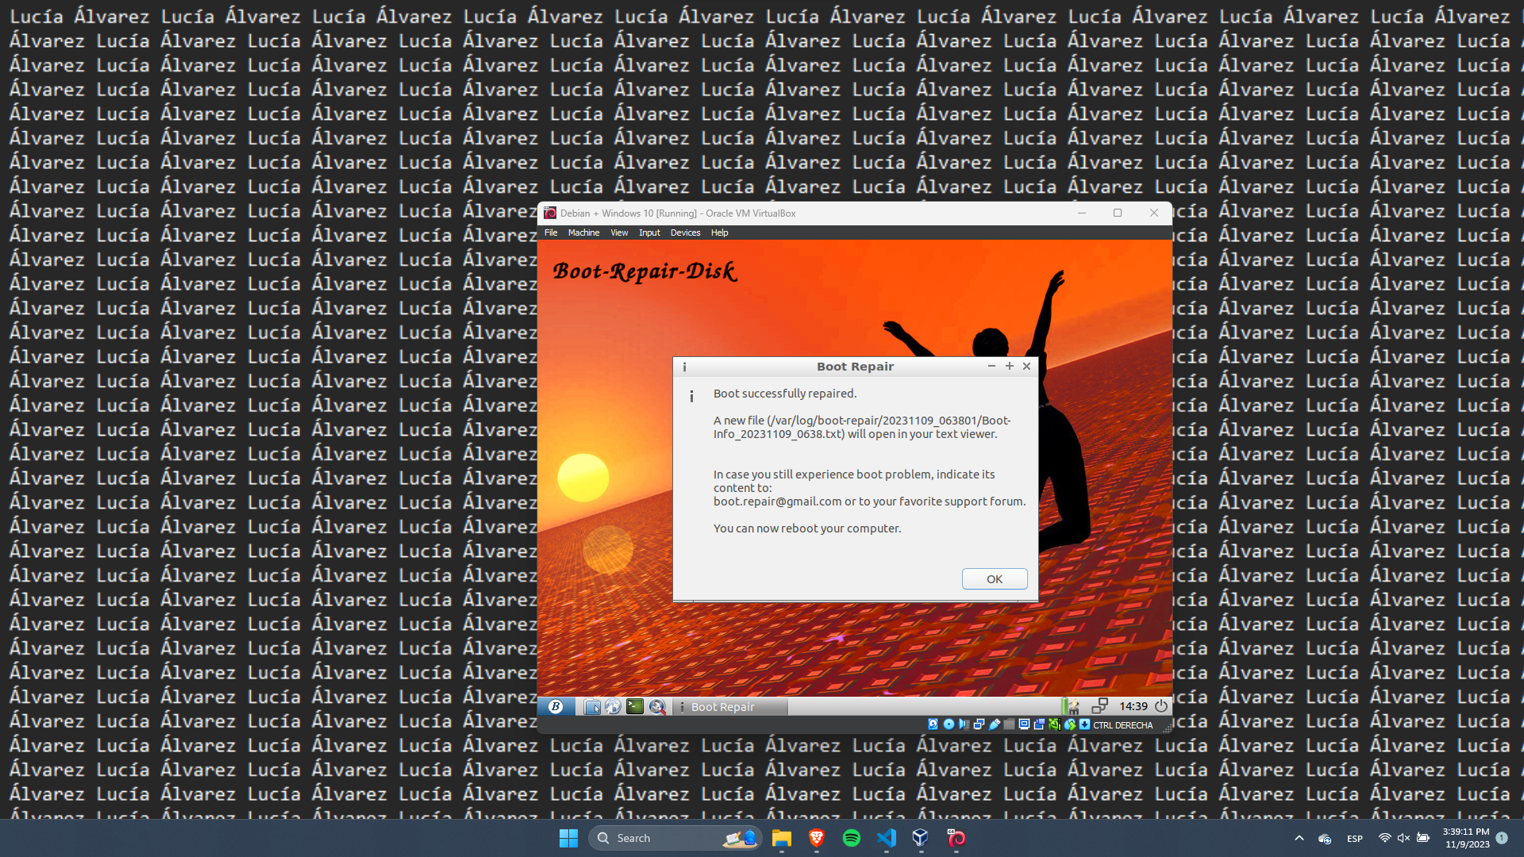Image resolution: width=1524 pixels, height=857 pixels.
Task: Open VirtualBox Devices menu
Action: pyautogui.click(x=685, y=233)
